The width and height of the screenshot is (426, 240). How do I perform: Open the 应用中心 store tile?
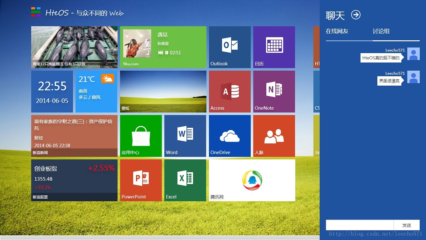point(141,136)
